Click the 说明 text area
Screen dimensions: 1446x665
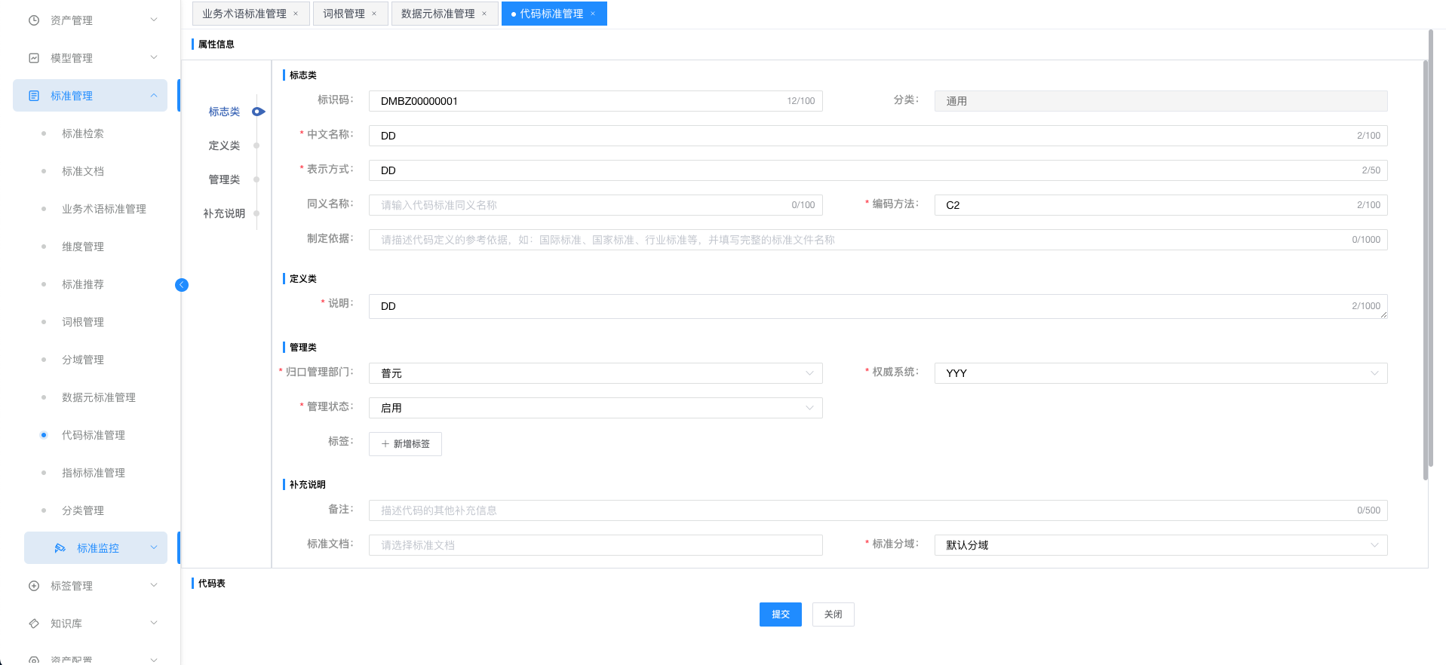pyautogui.click(x=878, y=307)
